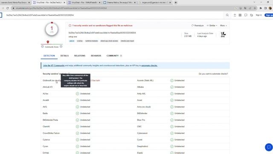Viewport: 273px width, 154px height.
Task: Close the active VirusTotal tab
Action: (x=64, y=3)
